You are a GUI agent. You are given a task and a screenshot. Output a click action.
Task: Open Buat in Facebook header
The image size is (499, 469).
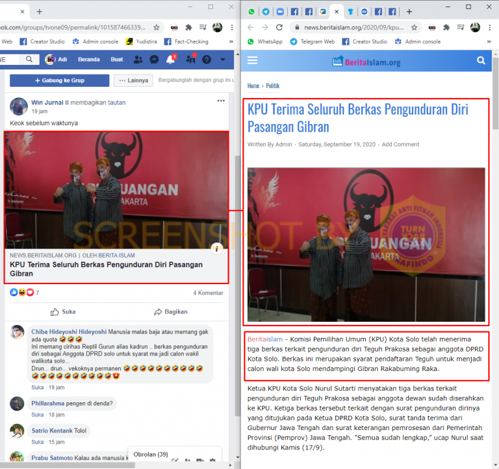(x=117, y=60)
